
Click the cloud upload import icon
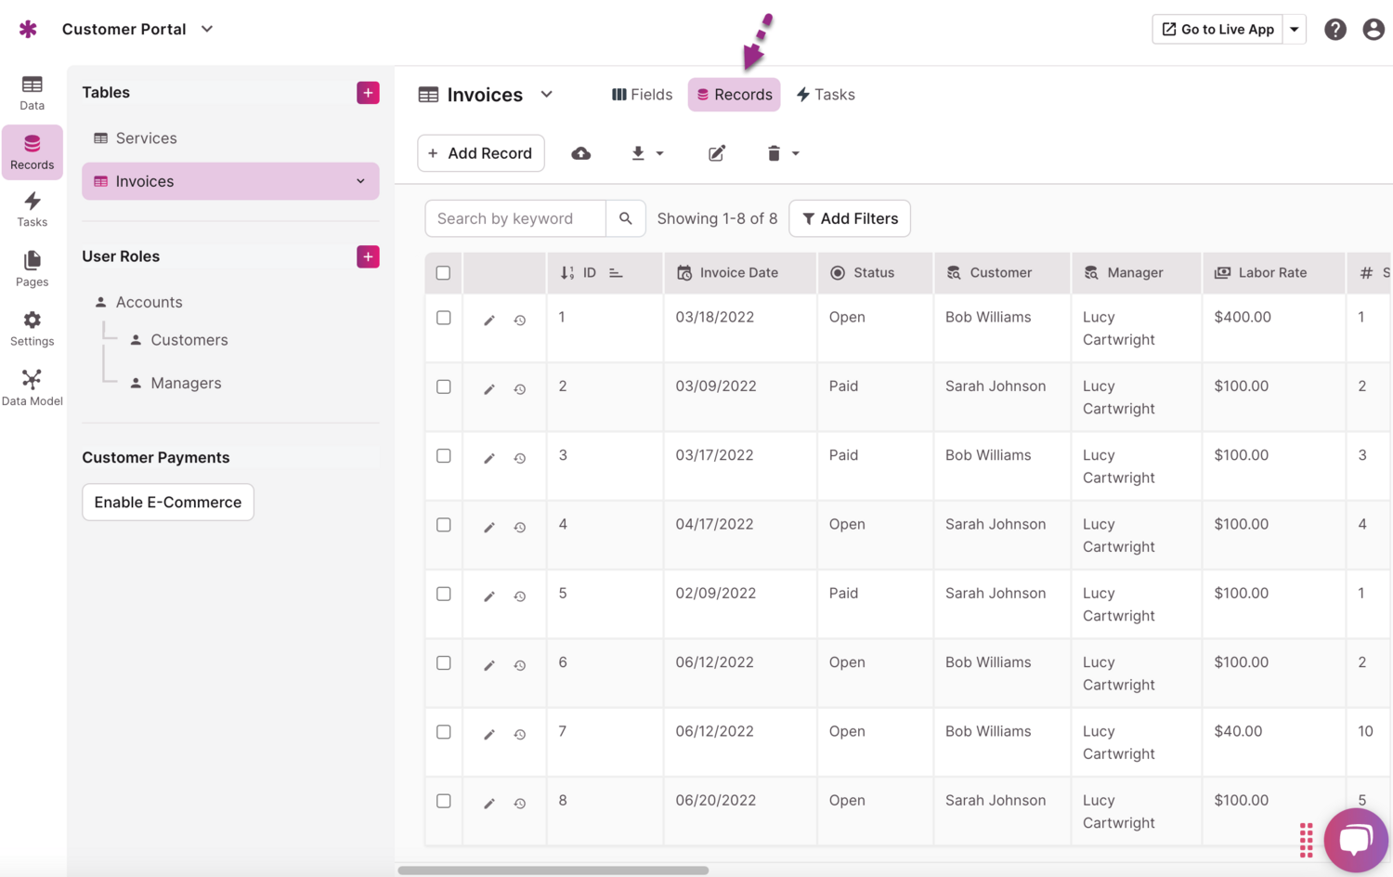point(580,153)
